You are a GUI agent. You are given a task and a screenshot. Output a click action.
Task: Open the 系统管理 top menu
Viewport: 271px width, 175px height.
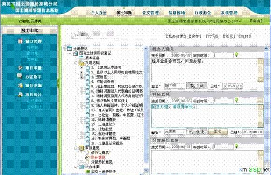tap(229, 13)
